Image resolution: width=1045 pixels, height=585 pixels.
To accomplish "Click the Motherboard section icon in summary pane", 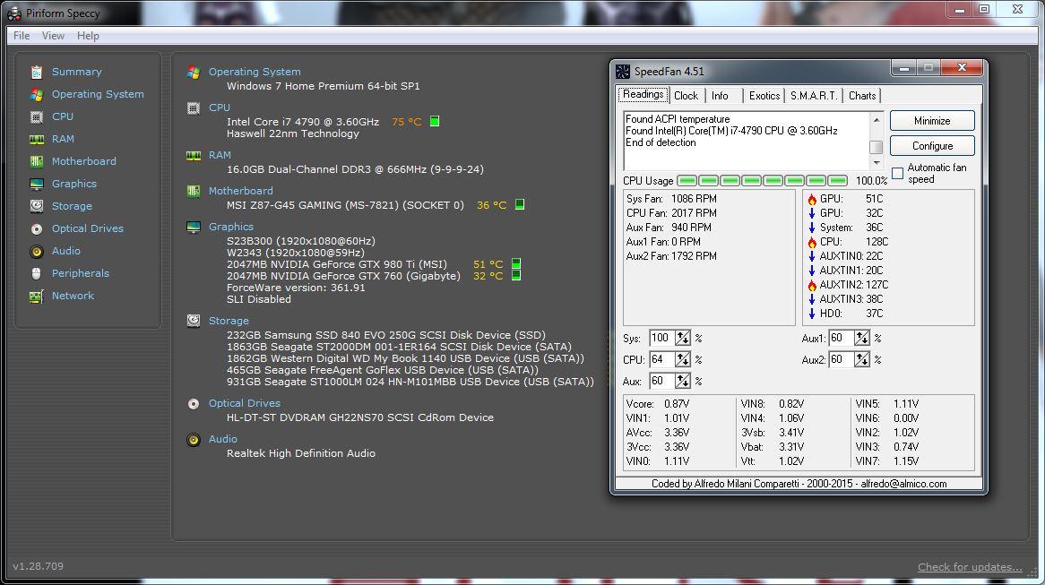I will 194,191.
